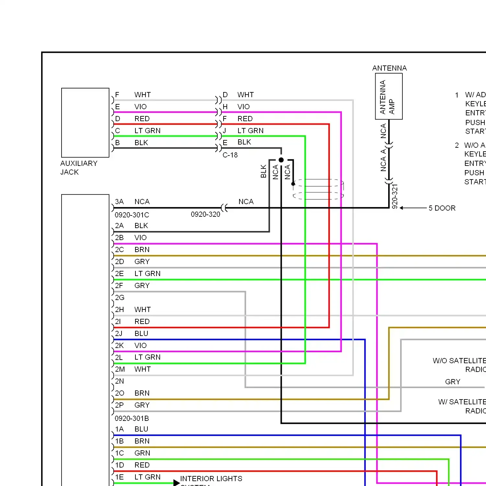
Task: Click pin 2L LT GRN label
Action: [138, 357]
